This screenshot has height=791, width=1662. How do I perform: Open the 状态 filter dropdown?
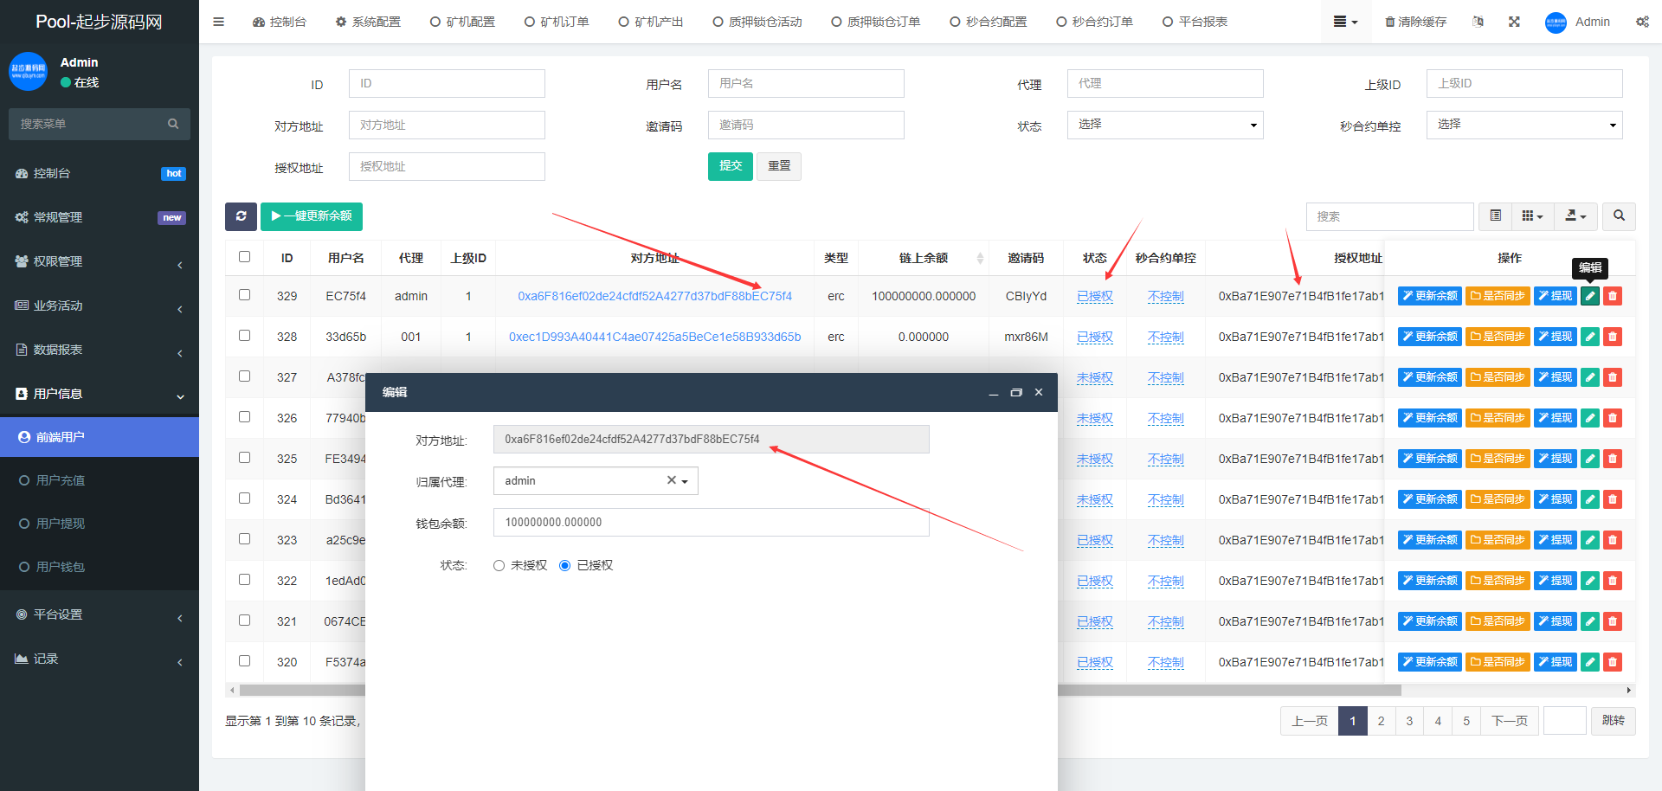1165,125
